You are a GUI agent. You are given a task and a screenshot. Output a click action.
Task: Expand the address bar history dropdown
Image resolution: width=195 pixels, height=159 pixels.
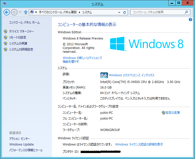click(x=119, y=12)
